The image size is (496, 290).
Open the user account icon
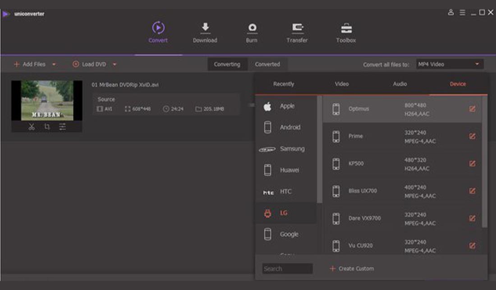[450, 13]
